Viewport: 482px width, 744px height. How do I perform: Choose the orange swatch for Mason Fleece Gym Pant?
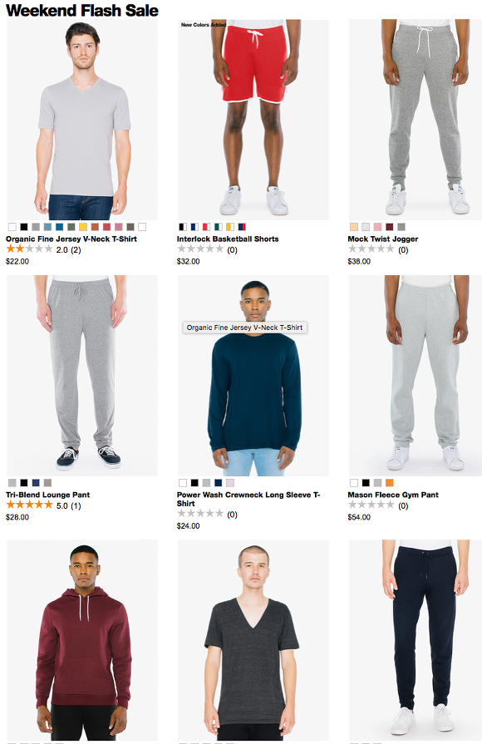click(x=390, y=482)
